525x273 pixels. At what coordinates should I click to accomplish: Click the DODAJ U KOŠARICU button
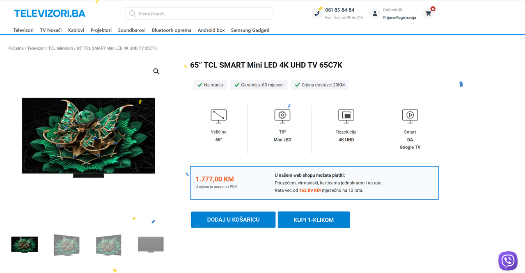click(x=233, y=220)
